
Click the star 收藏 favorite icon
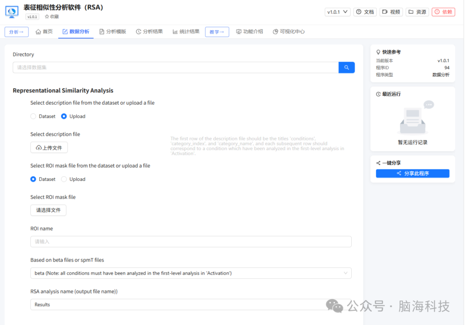click(46, 17)
